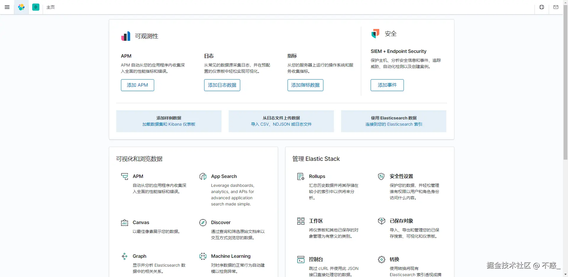Click the 添加指标数据 button
The image size is (568, 277).
tap(305, 85)
